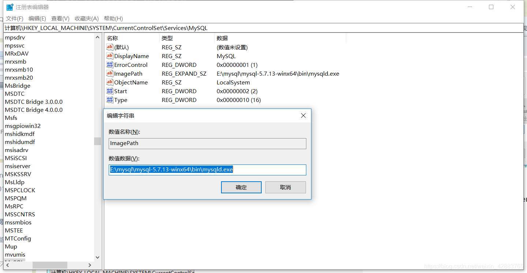Select the MRxDAV key
The width and height of the screenshot is (527, 273).
pos(16,53)
